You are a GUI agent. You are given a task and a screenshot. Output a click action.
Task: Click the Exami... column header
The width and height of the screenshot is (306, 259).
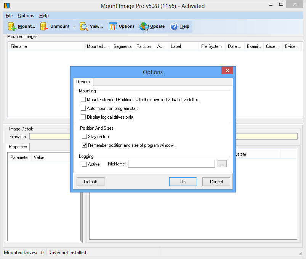254,46
